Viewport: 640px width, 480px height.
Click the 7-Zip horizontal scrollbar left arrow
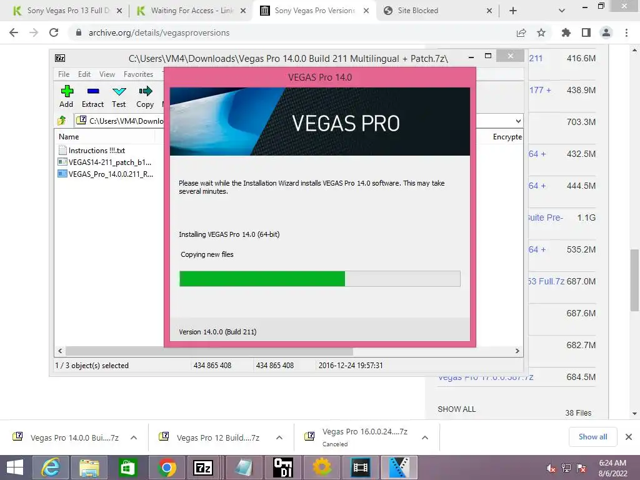60,351
